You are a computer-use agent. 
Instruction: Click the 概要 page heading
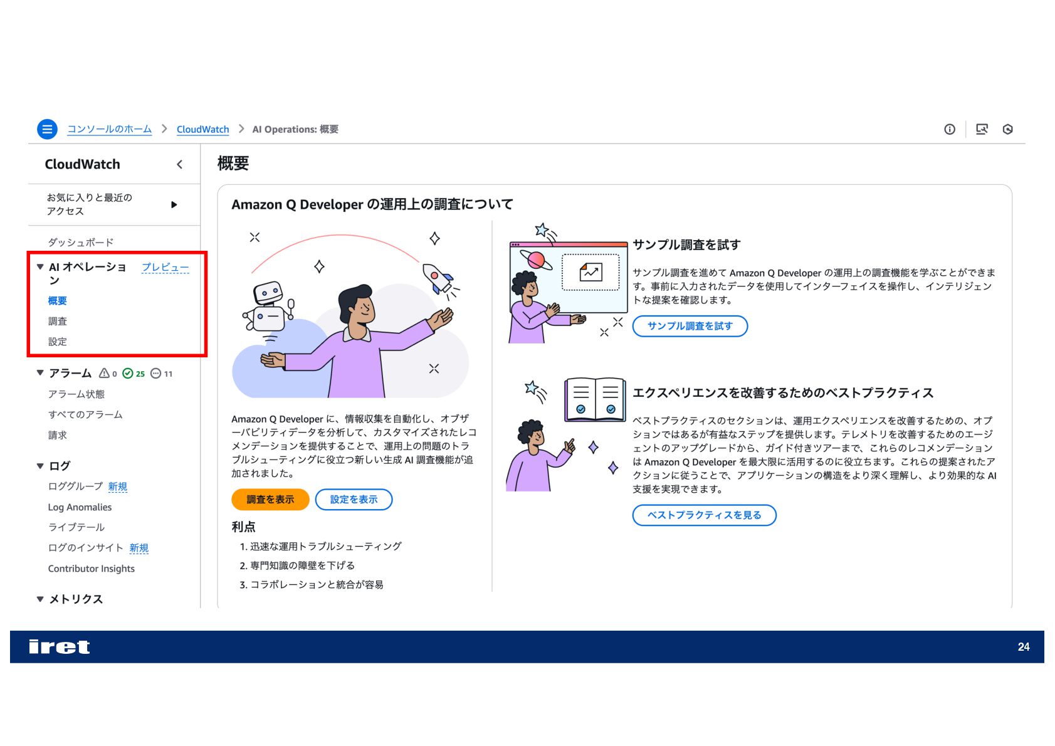(x=233, y=164)
